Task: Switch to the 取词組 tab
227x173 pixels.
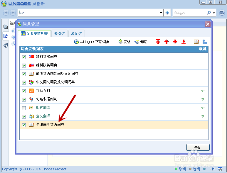Action: pos(76,34)
